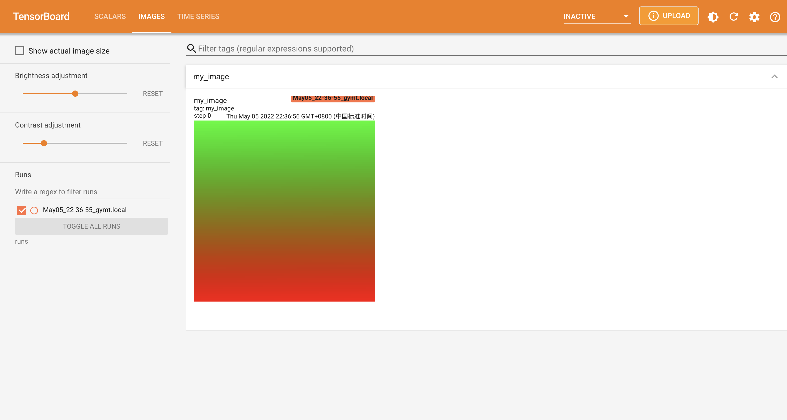
Task: Uncheck the May05_22-36-55_gymt.local run checkbox
Action: click(x=22, y=210)
